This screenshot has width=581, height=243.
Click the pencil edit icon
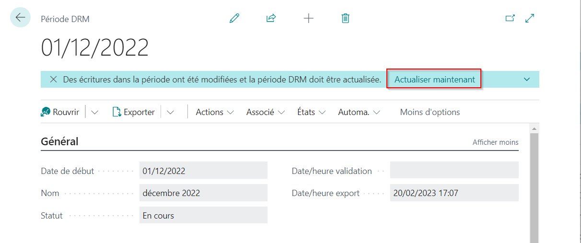(234, 18)
